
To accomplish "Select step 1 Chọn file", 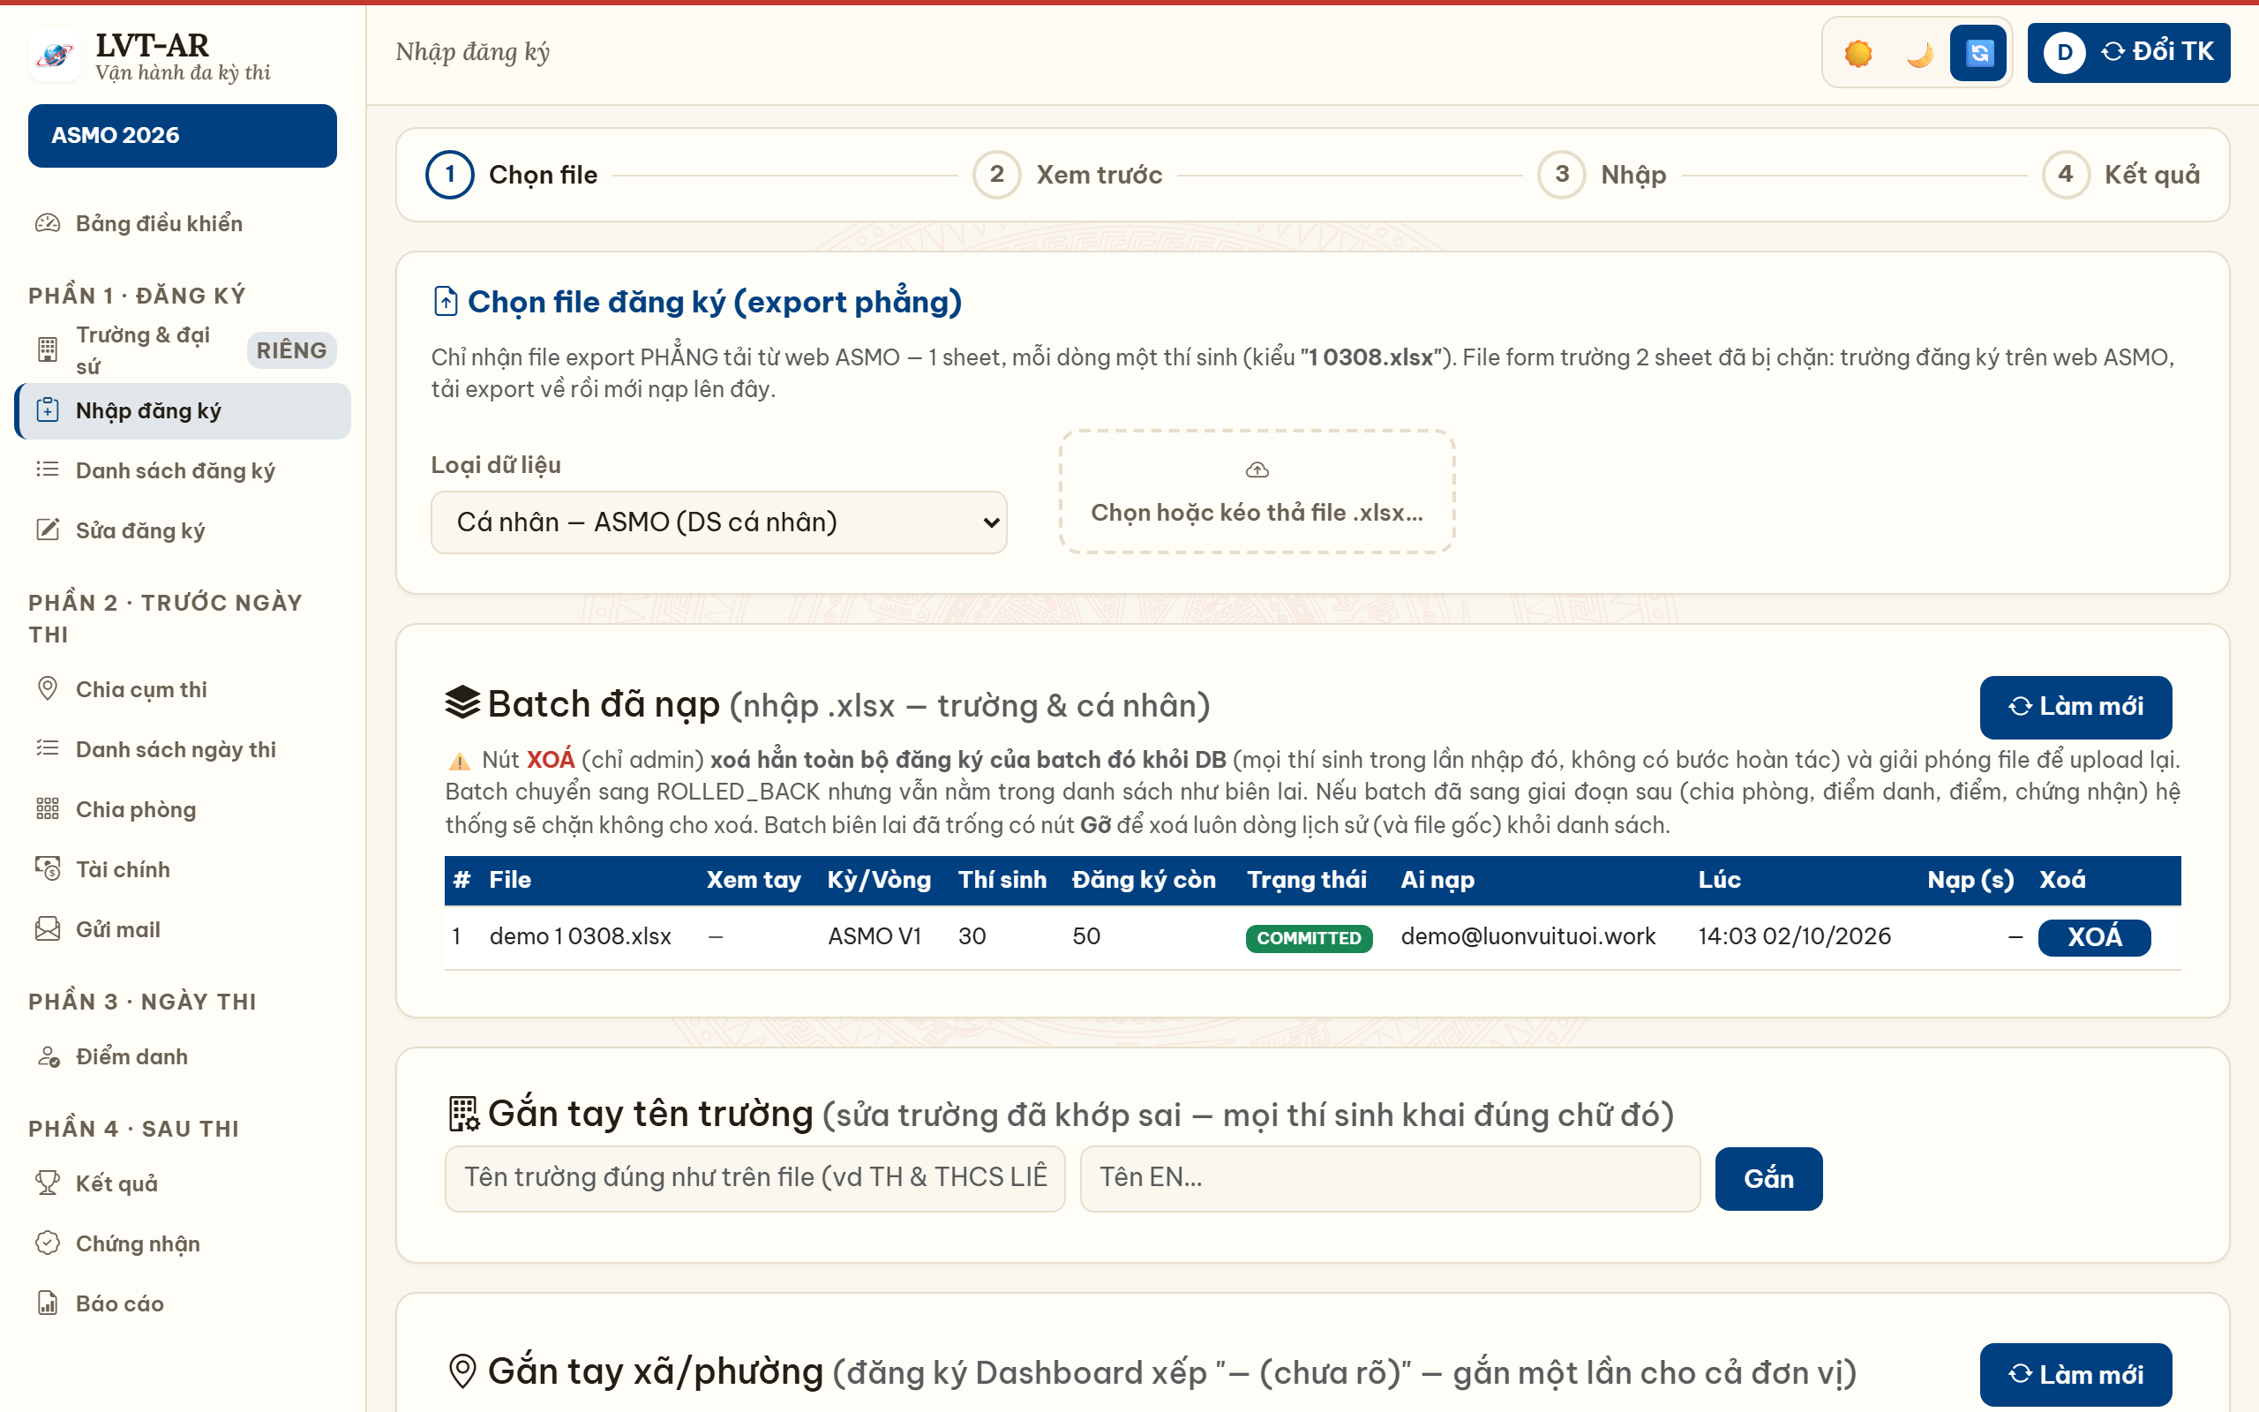I will 512,175.
